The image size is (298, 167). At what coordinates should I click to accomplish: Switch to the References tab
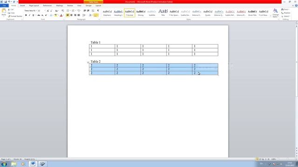point(47,6)
